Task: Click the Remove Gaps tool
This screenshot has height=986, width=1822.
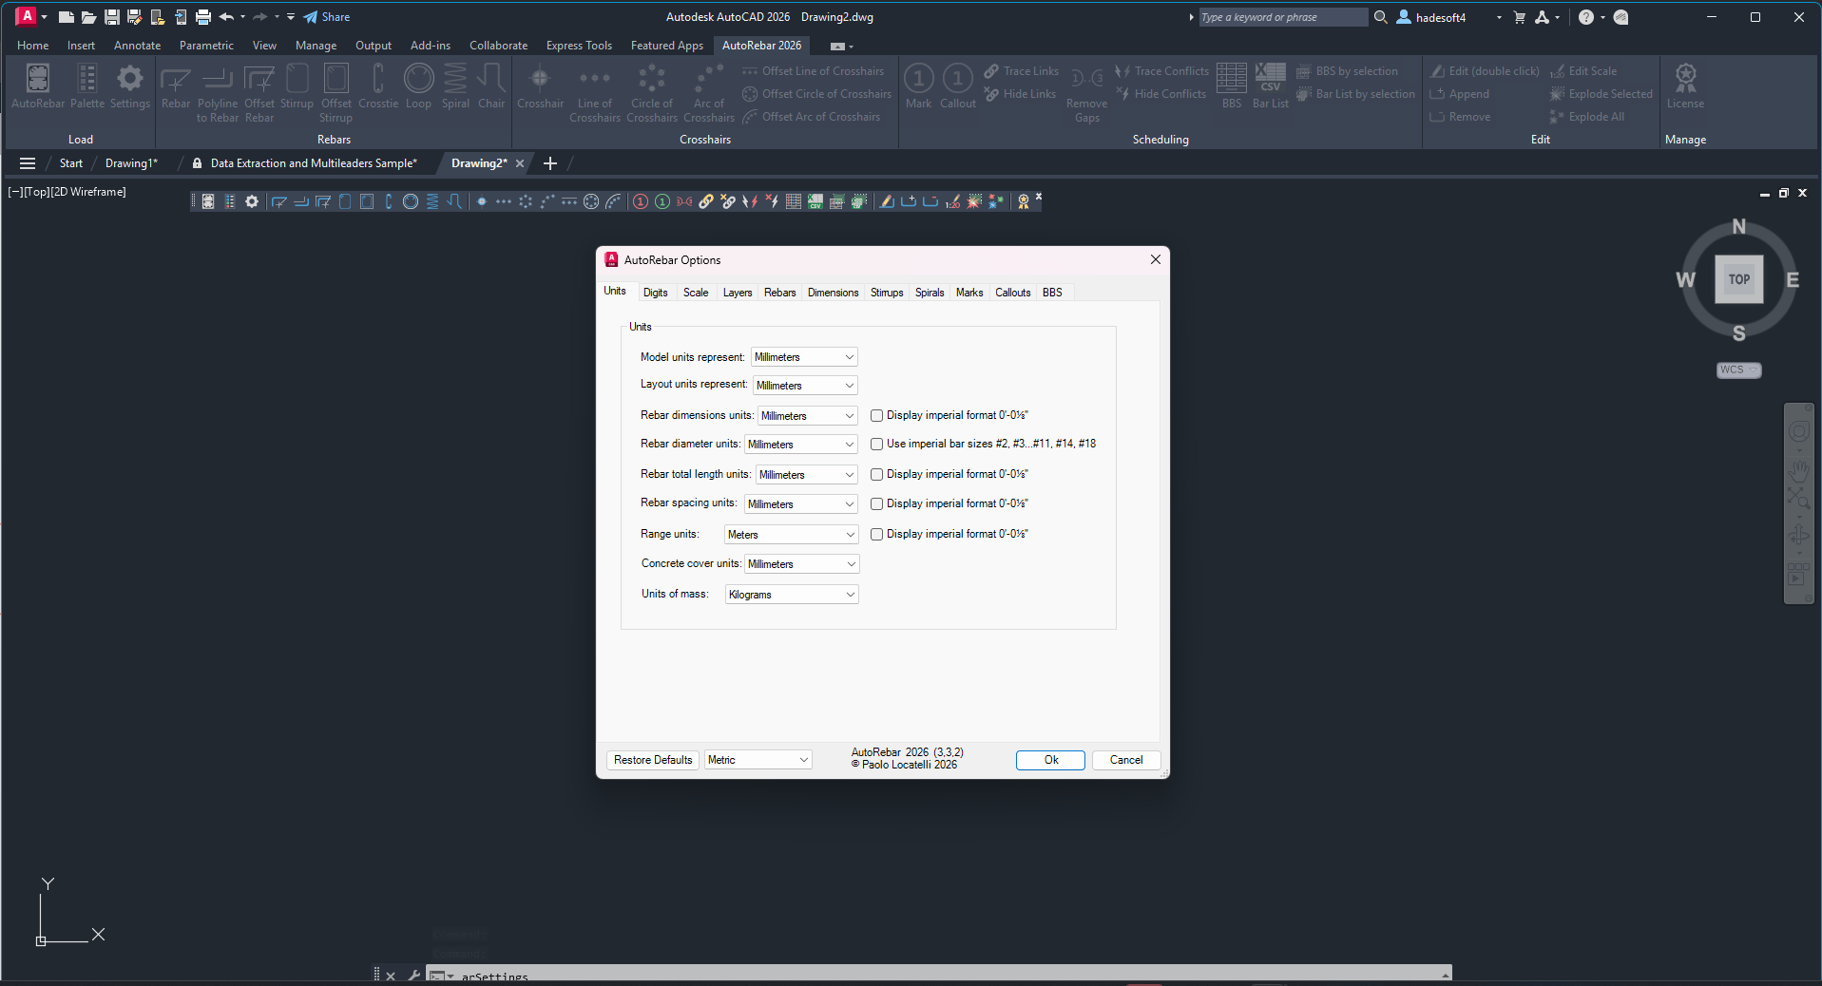Action: click(1087, 93)
